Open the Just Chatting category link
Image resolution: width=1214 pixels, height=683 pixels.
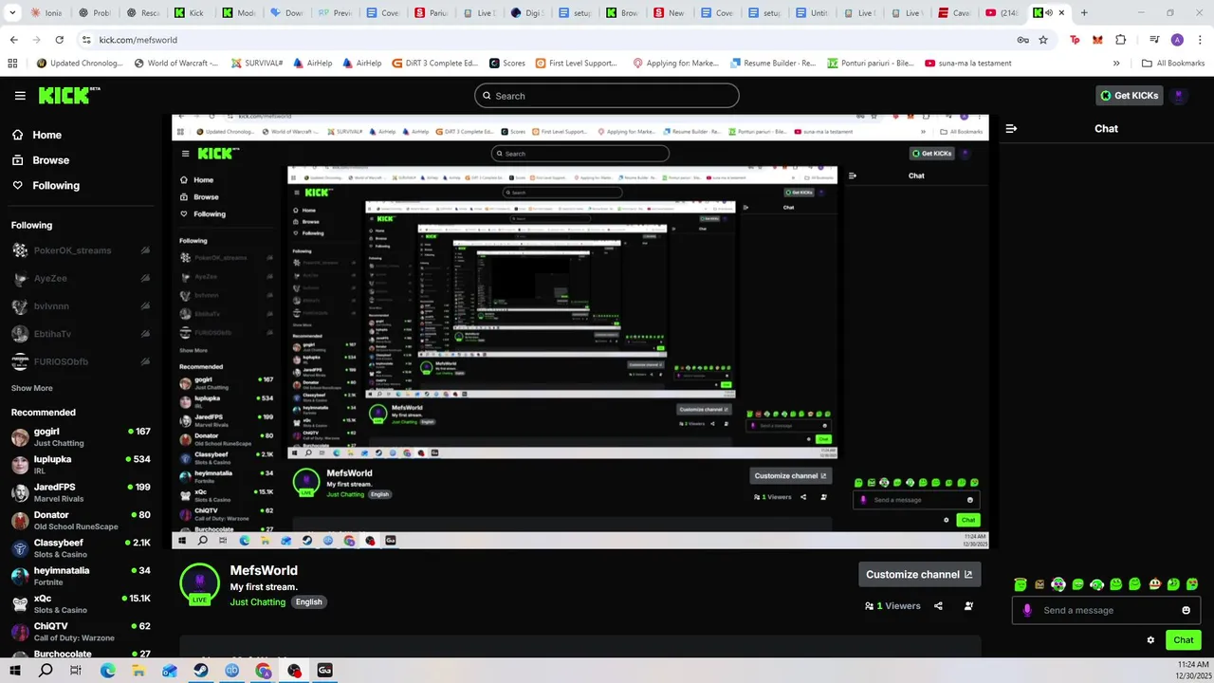pyautogui.click(x=258, y=602)
